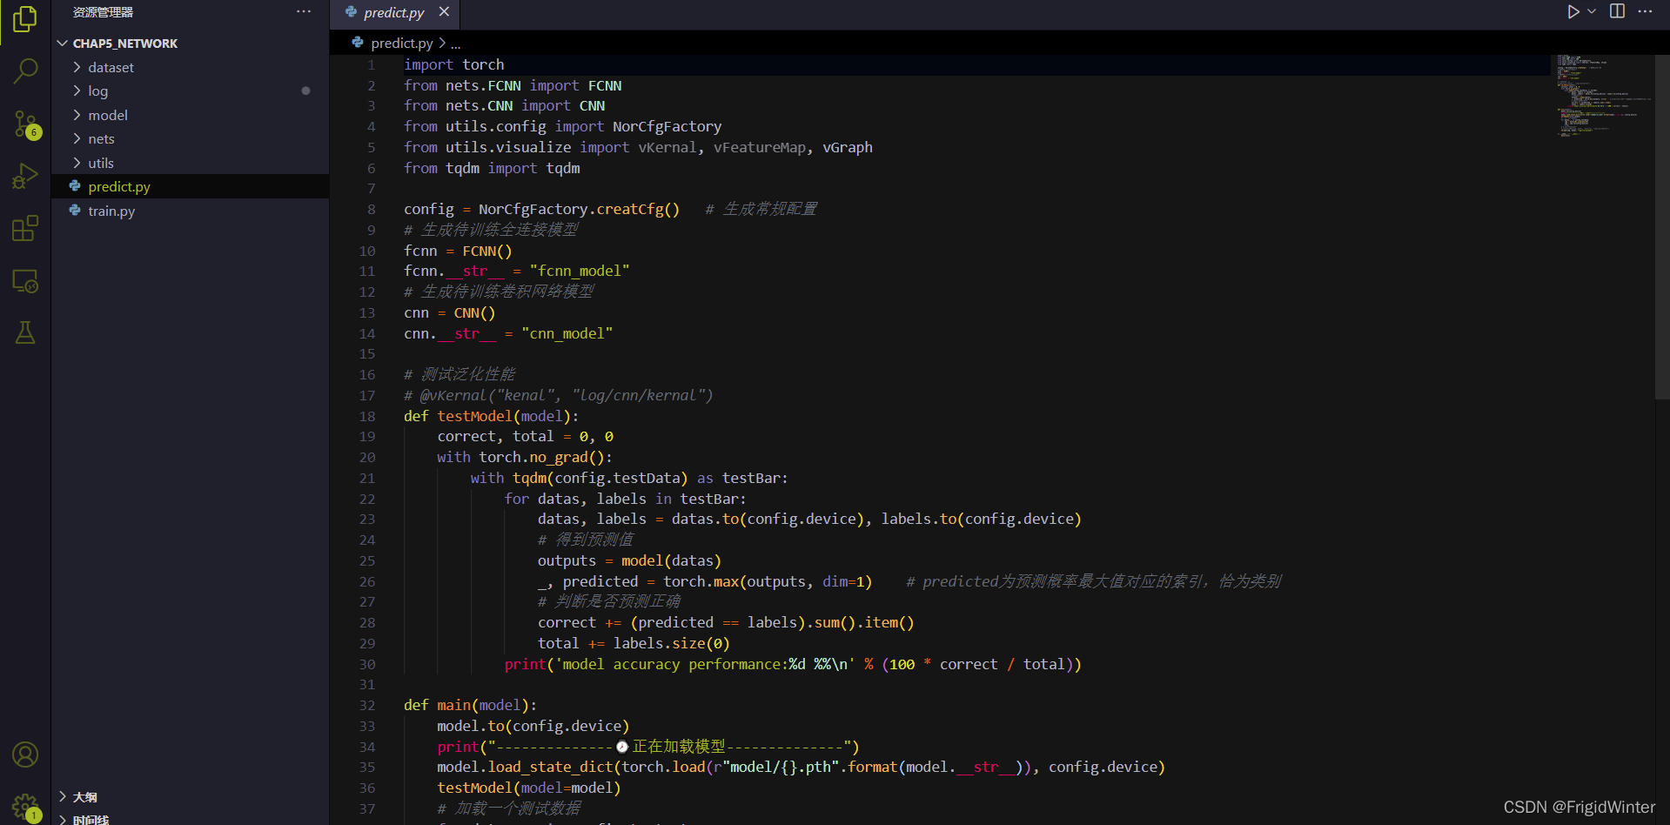Click 'def main(model):' definition
This screenshot has height=825, width=1670.
(470, 705)
